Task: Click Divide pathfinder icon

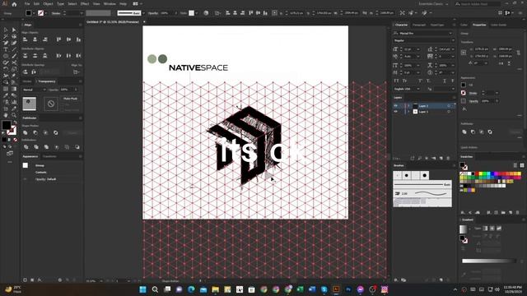Action: click(26, 147)
